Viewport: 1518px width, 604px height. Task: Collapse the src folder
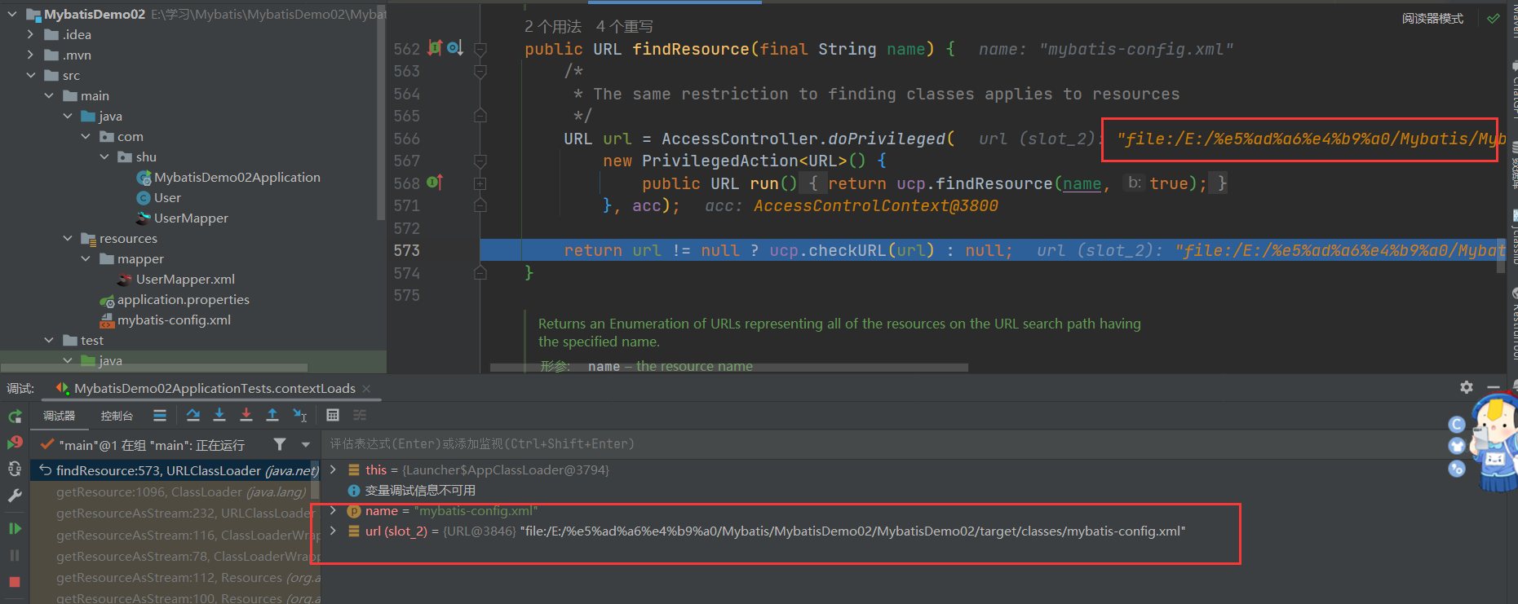tap(30, 75)
